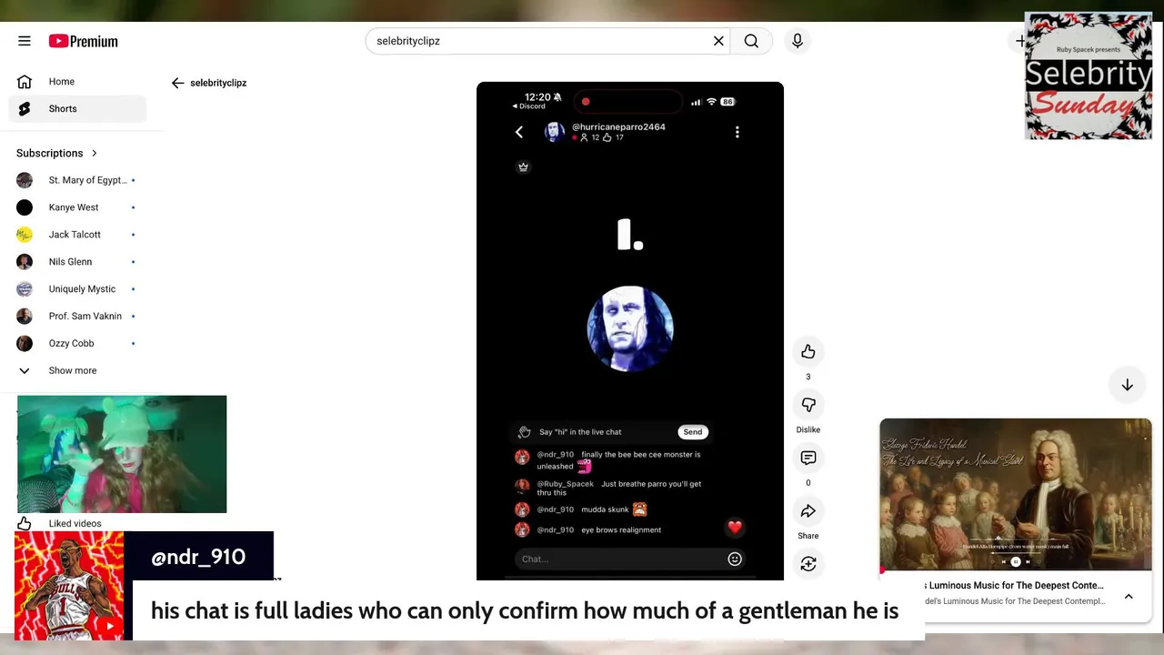Viewport: 1164px width, 655px height.
Task: Open the YouTube guide hamburger menu
Action: pos(25,41)
